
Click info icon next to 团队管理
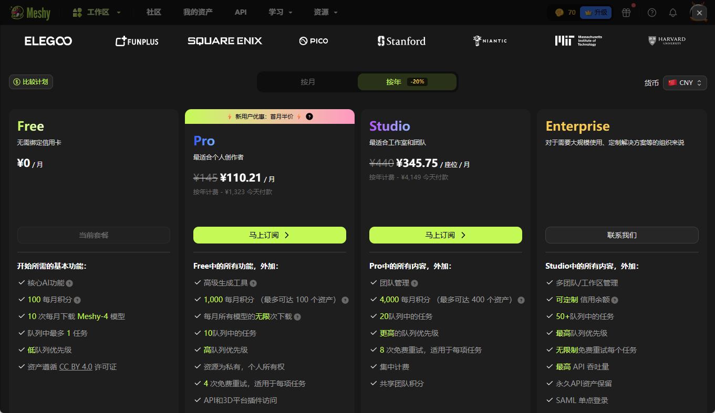[415, 283]
